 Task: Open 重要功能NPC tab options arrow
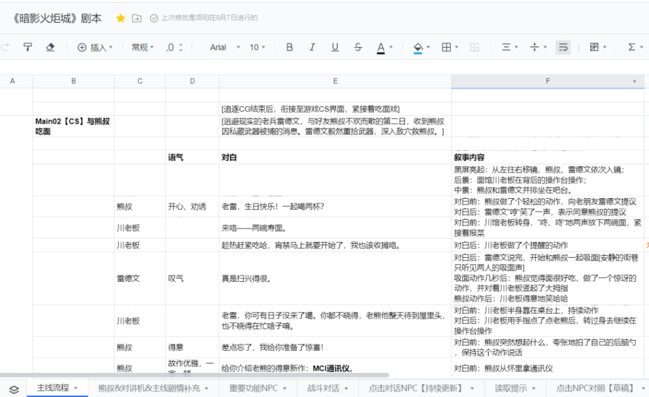285,388
